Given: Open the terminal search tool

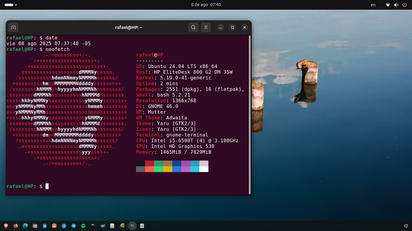Looking at the screenshot, I should pyautogui.click(x=193, y=27).
